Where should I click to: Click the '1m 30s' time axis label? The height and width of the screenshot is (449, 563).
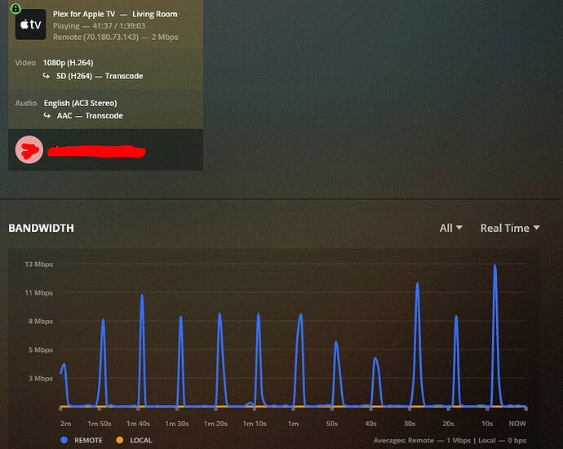[177, 424]
